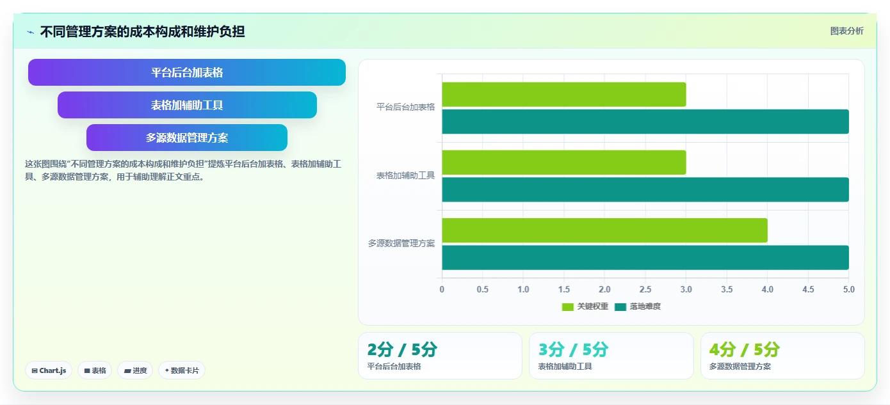Viewport: 890px width, 405px height.
Task: Select the 平台后台加表格 funnel bar
Action: (x=187, y=72)
